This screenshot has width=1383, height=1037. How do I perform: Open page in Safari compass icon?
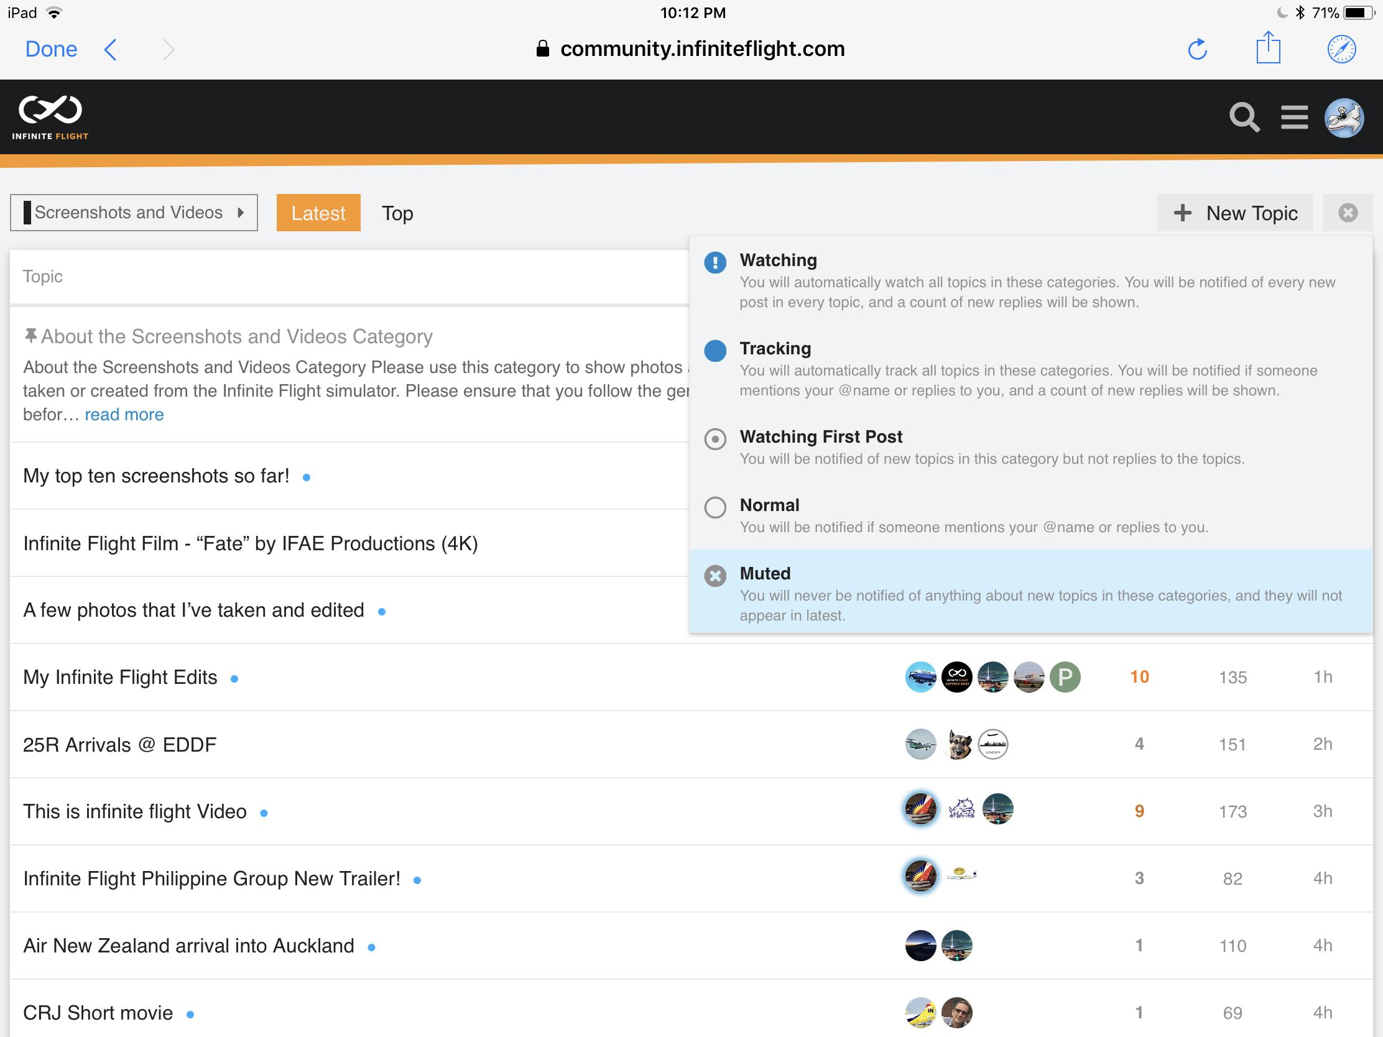pos(1341,49)
